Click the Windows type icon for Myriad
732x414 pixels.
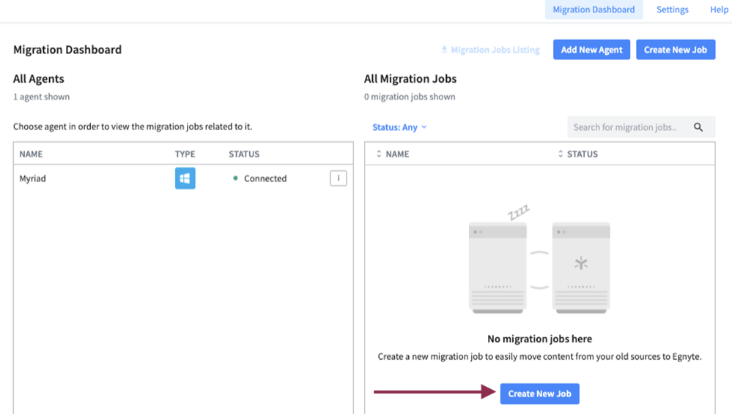[185, 178]
